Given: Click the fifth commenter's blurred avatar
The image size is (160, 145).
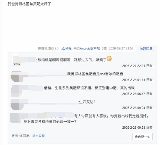Looking at the screenshot, I should [15, 118].
